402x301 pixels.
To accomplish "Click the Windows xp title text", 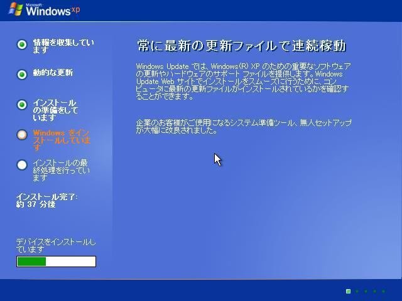I will click(x=53, y=11).
